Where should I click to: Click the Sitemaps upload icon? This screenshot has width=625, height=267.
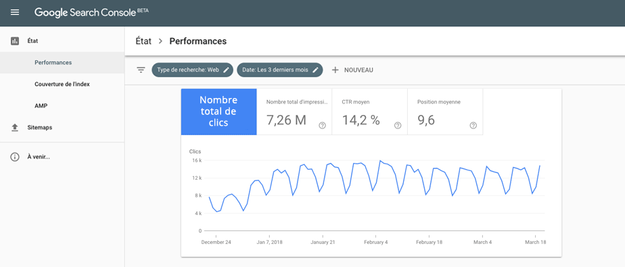click(15, 128)
